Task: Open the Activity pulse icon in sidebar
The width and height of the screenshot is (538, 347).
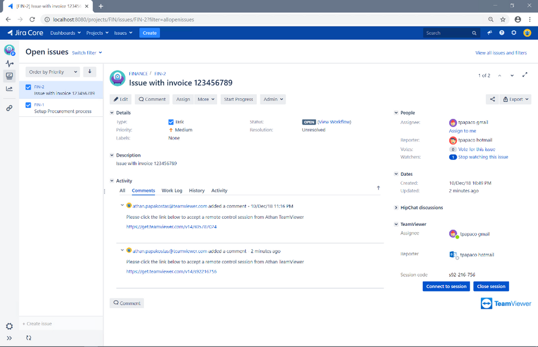Action: pos(9,64)
